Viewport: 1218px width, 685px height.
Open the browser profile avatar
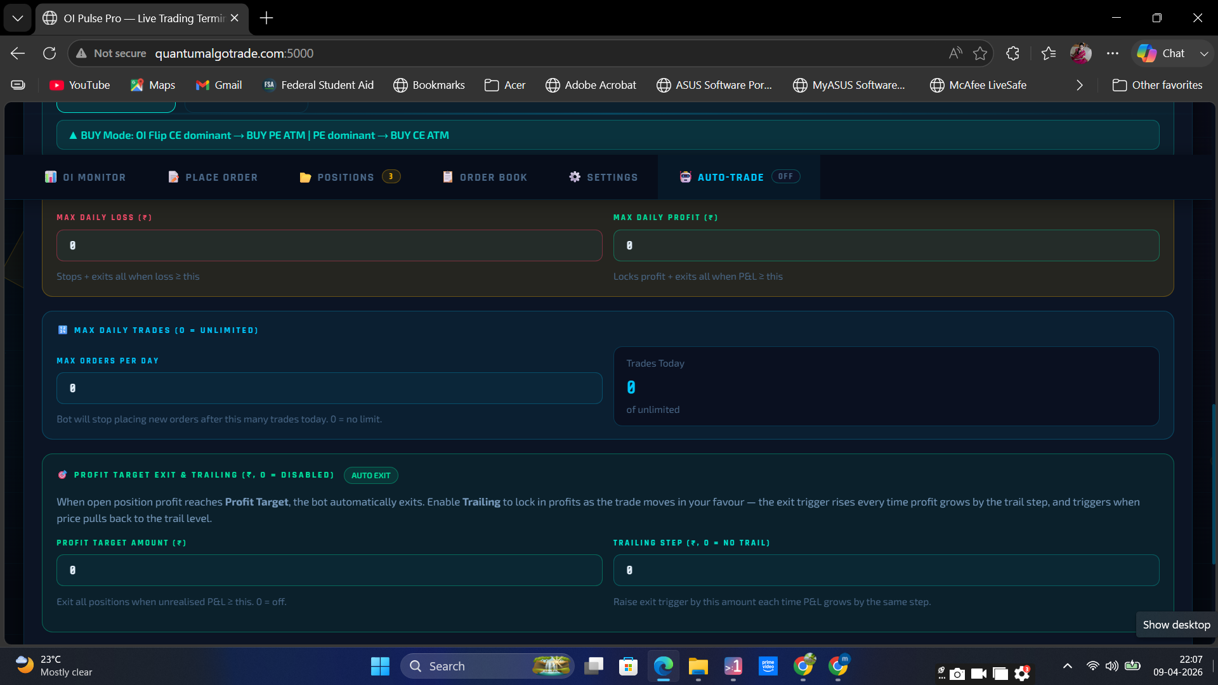[1081, 53]
